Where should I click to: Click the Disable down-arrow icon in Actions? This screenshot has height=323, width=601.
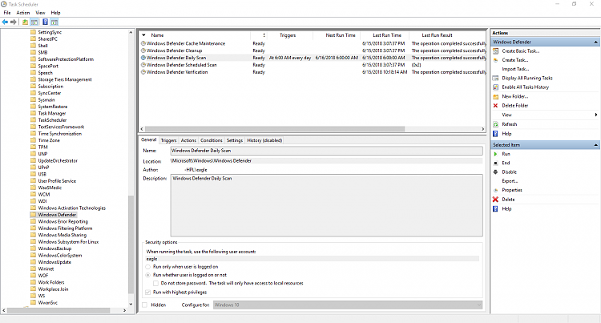pos(496,172)
